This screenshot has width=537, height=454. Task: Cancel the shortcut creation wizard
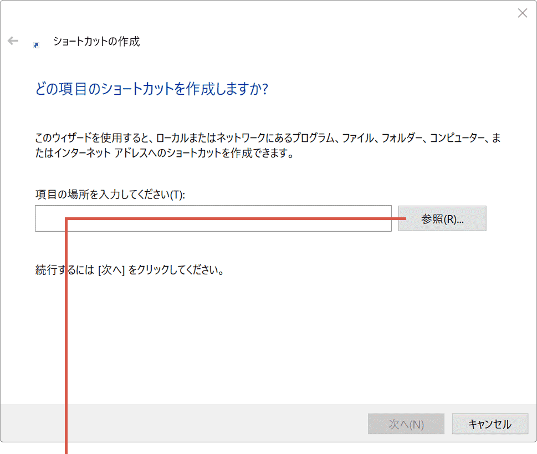tap(490, 424)
